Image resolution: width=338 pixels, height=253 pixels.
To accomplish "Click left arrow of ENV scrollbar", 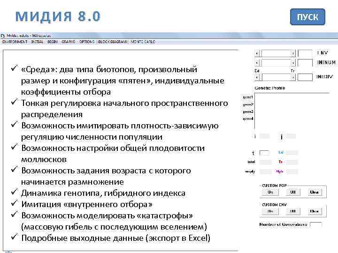I will (257, 53).
